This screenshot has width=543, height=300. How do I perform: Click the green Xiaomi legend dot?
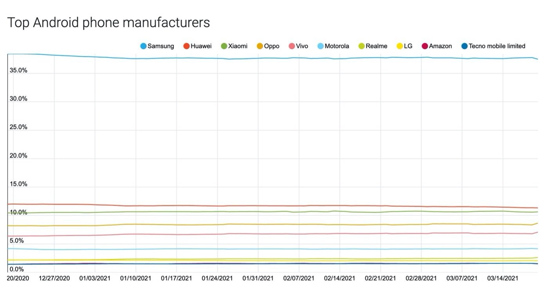pos(224,46)
